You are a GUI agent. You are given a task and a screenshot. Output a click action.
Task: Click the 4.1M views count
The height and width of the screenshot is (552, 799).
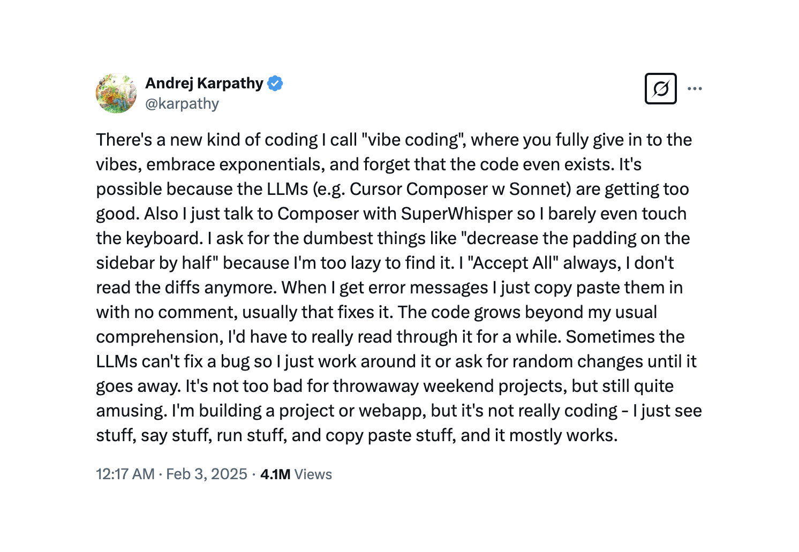(x=276, y=474)
